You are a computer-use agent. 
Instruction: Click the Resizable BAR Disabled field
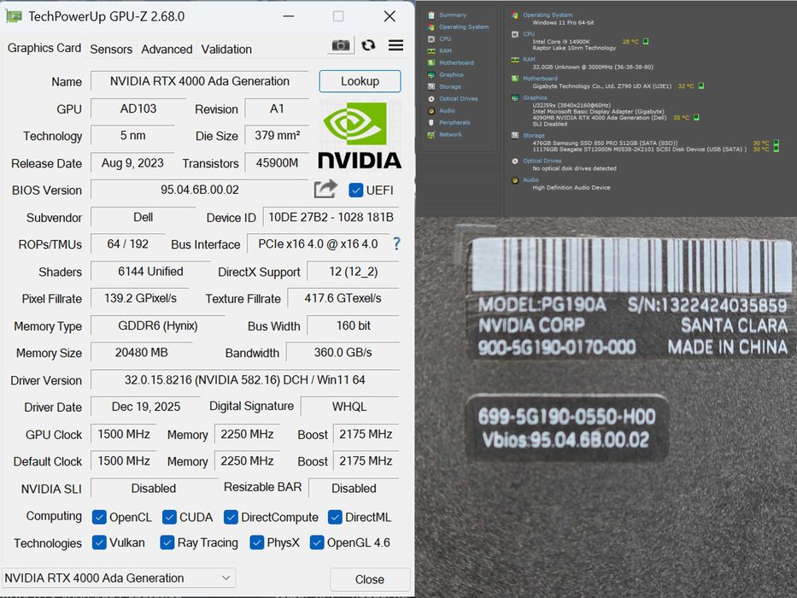354,488
